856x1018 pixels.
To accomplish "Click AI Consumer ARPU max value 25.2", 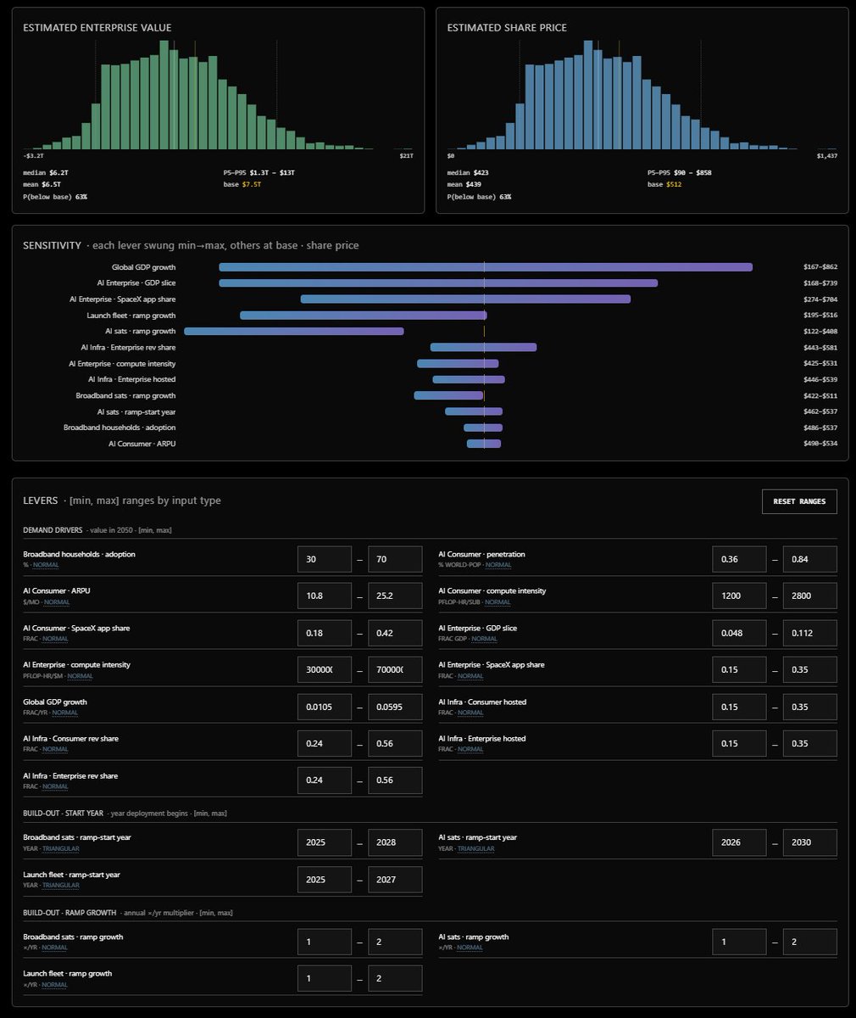I will (x=395, y=596).
